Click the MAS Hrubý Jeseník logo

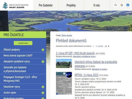[15, 5]
